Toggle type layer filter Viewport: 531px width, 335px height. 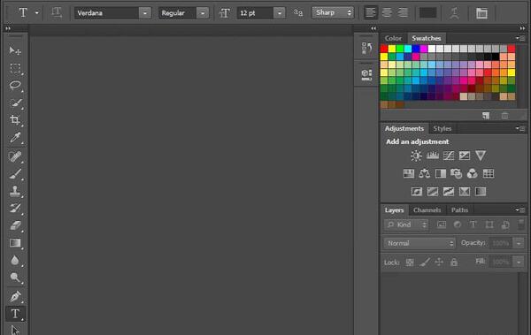point(473,225)
